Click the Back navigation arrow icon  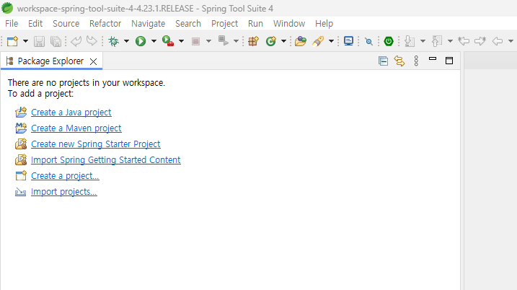[498, 41]
